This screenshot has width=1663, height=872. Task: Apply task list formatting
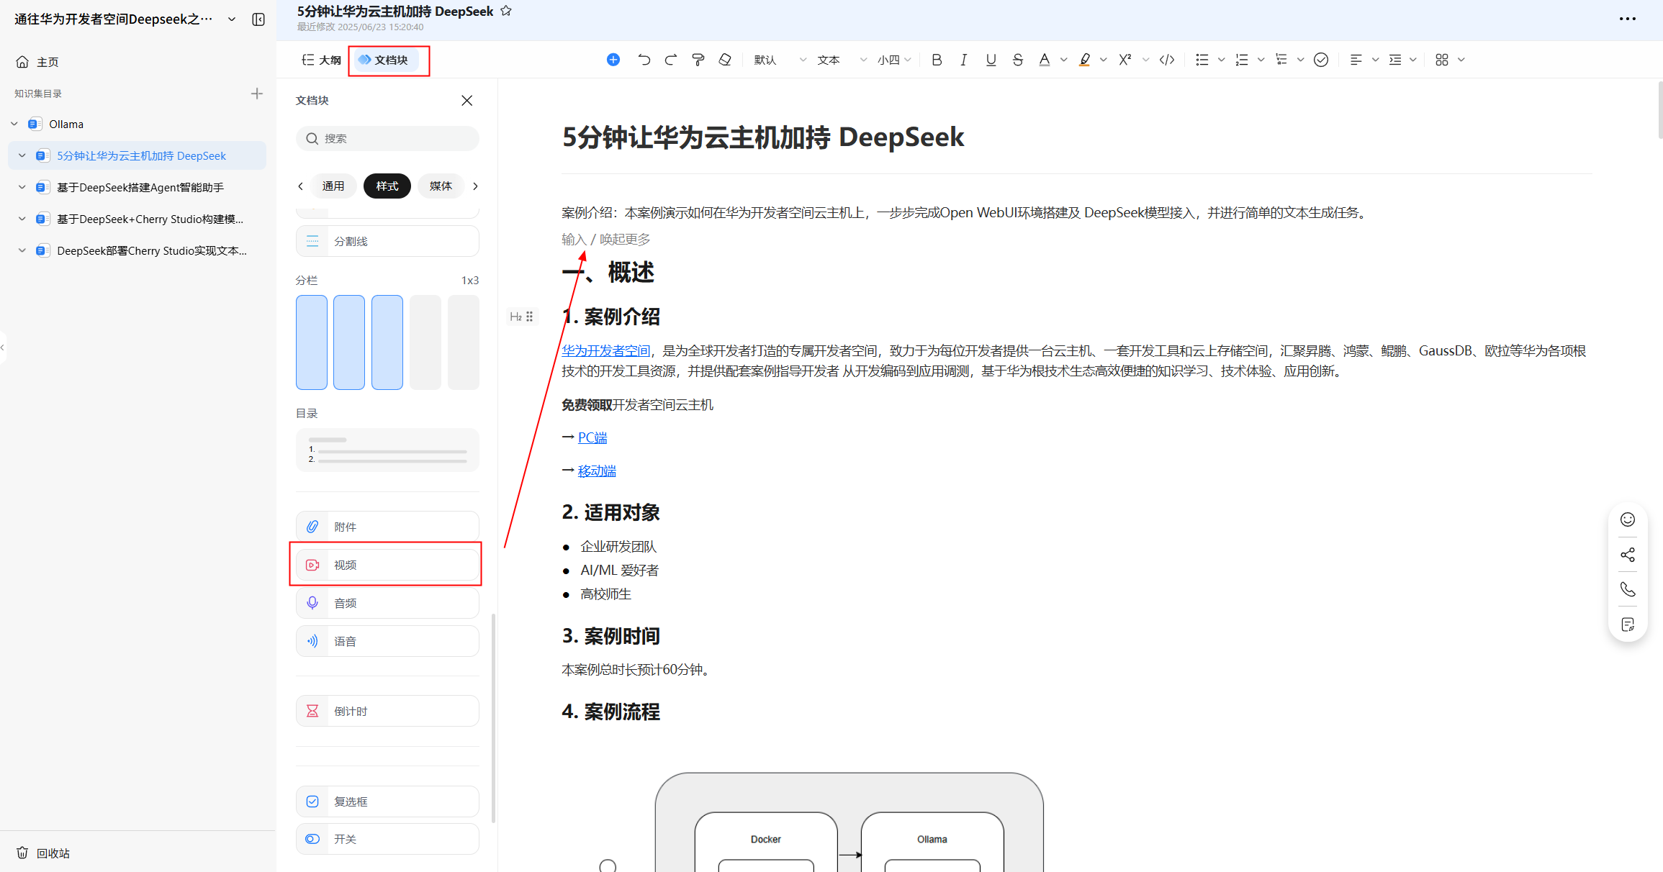pyautogui.click(x=1281, y=60)
